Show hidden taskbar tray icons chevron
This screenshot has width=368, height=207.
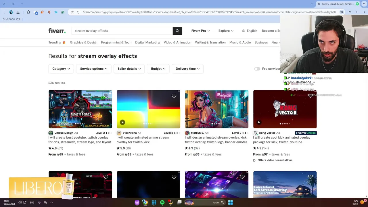(x=51, y=202)
